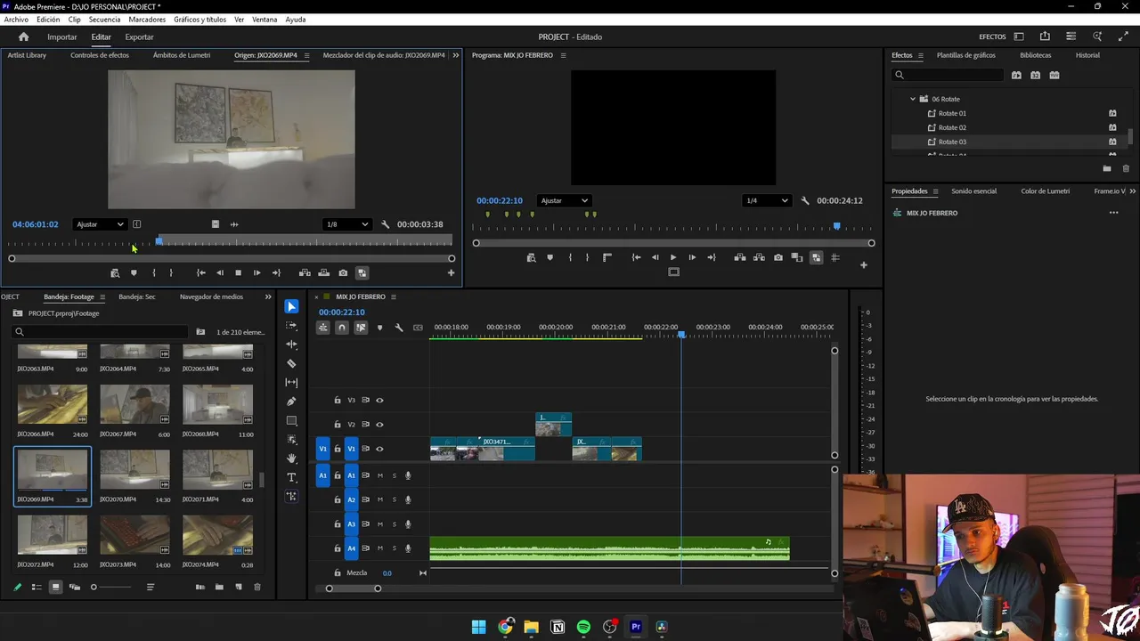
Task: Switch to Ámbitos de Lumetri tab
Action: click(182, 55)
